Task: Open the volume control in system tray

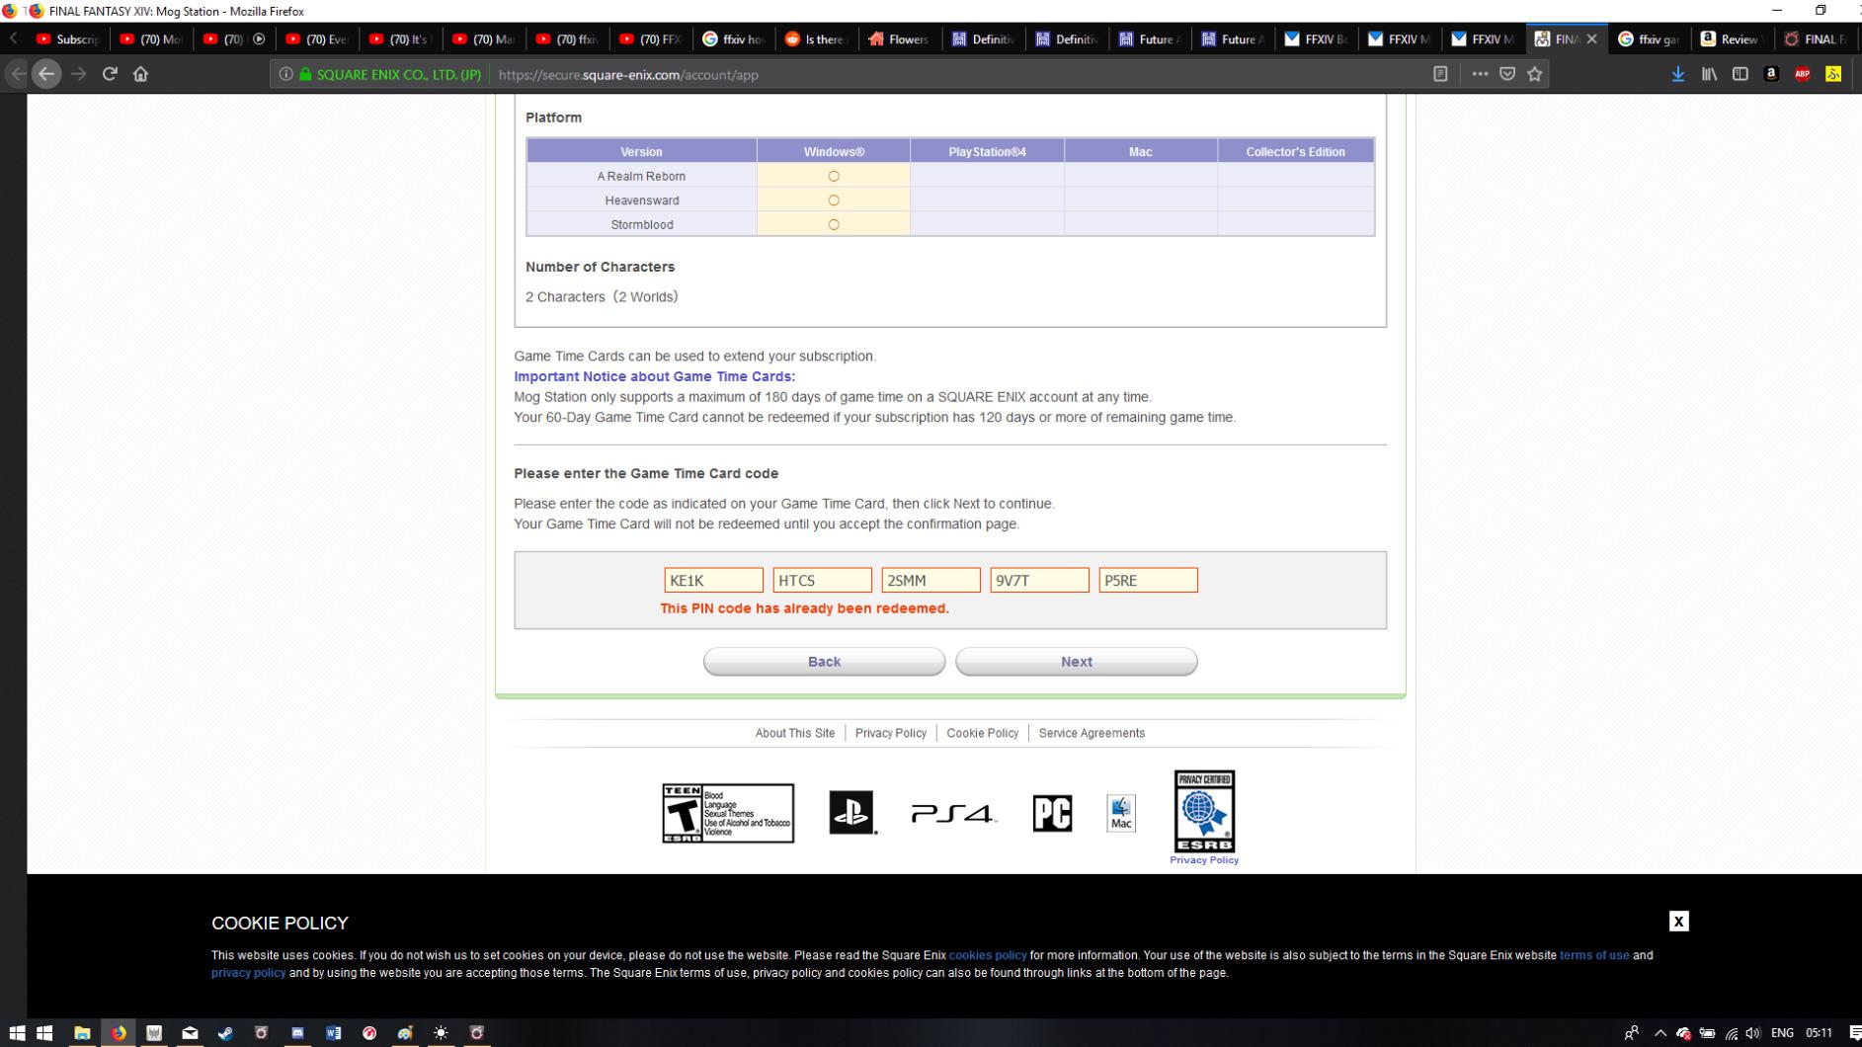Action: (1753, 1033)
